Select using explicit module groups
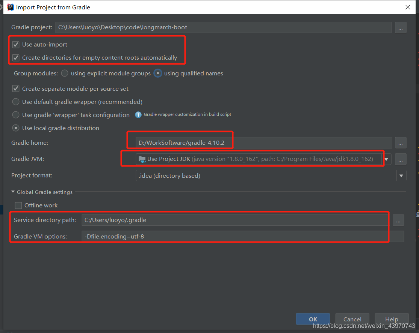This screenshot has width=419, height=333. coord(64,73)
